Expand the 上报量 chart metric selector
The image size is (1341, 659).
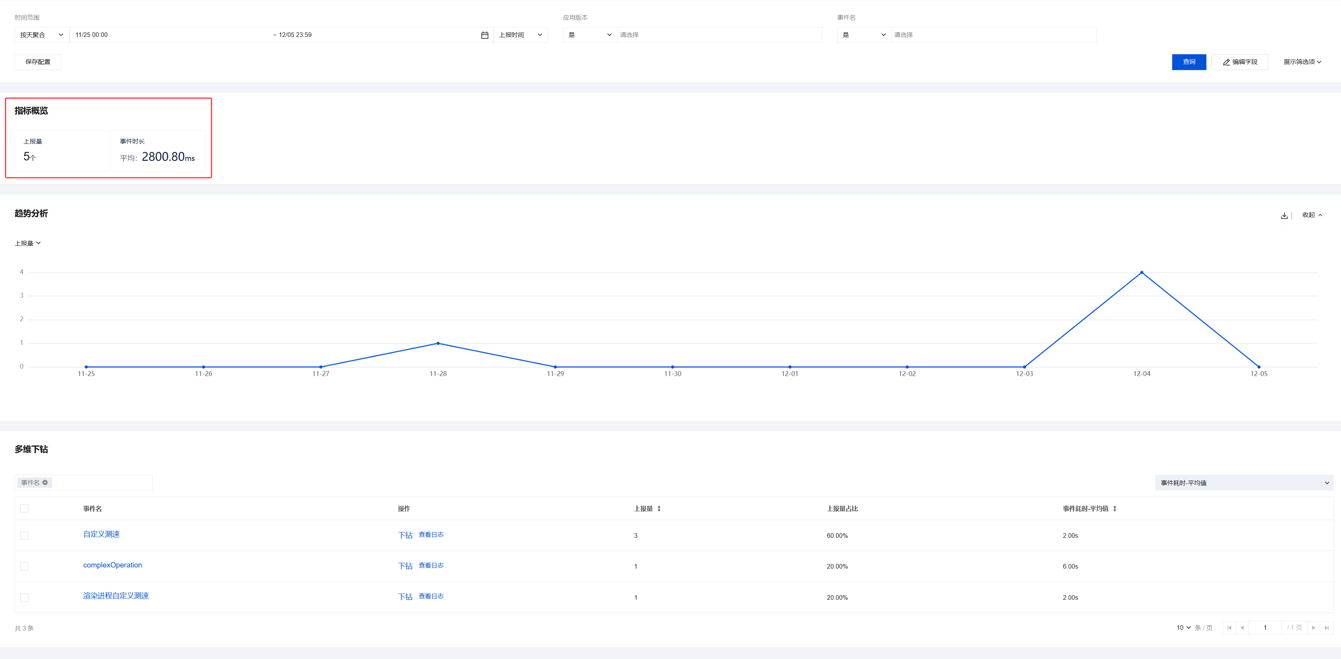(28, 243)
